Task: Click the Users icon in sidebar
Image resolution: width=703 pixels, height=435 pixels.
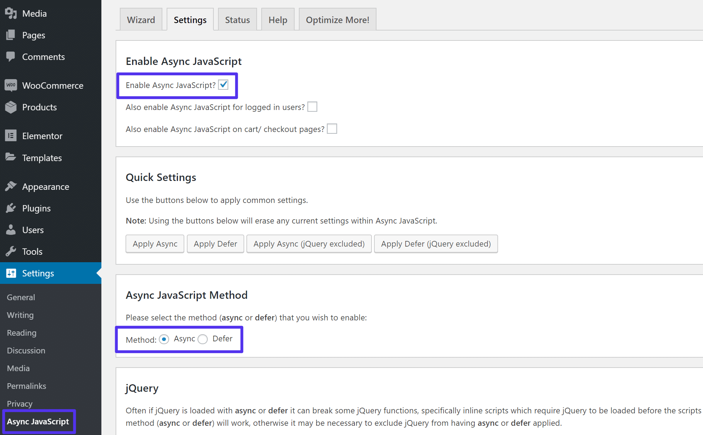Action: click(11, 229)
